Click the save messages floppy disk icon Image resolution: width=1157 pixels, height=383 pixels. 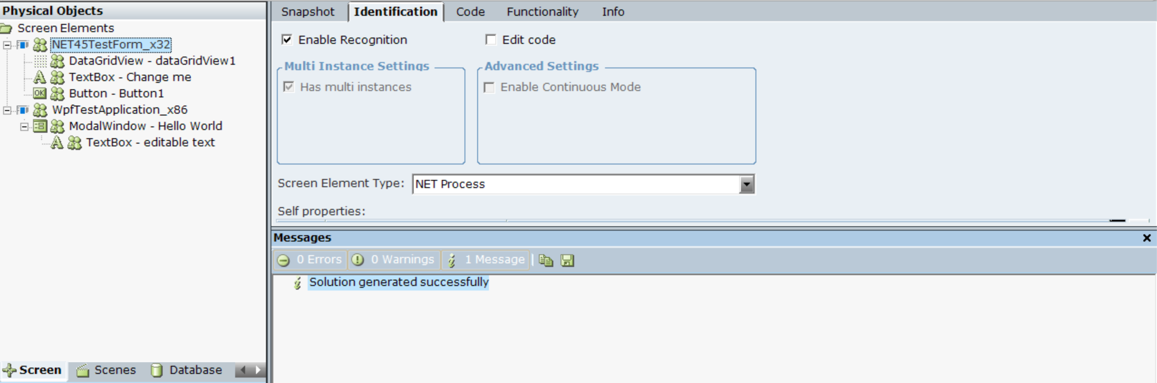567,260
